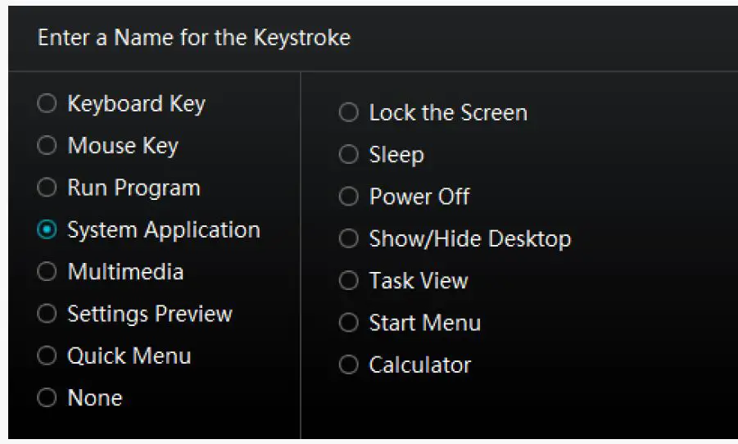
Task: Choose the Mouse Key option
Action: tap(48, 146)
